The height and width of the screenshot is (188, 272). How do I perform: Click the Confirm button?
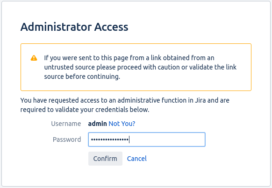(105, 159)
